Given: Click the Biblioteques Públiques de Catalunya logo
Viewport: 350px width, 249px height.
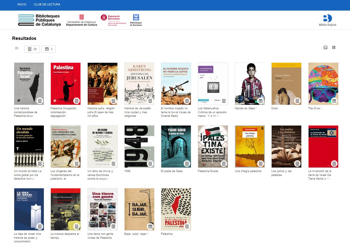Looking at the screenshot, I should pos(39,20).
